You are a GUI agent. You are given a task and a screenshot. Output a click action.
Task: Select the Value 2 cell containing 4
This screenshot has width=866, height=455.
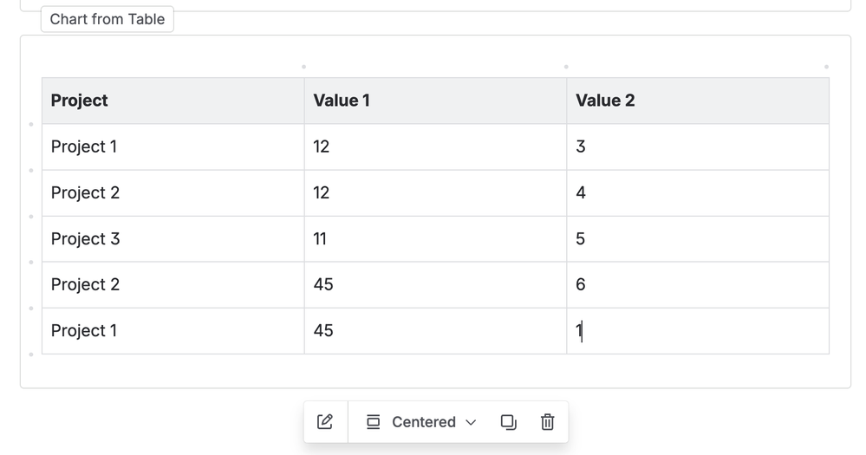[698, 192]
